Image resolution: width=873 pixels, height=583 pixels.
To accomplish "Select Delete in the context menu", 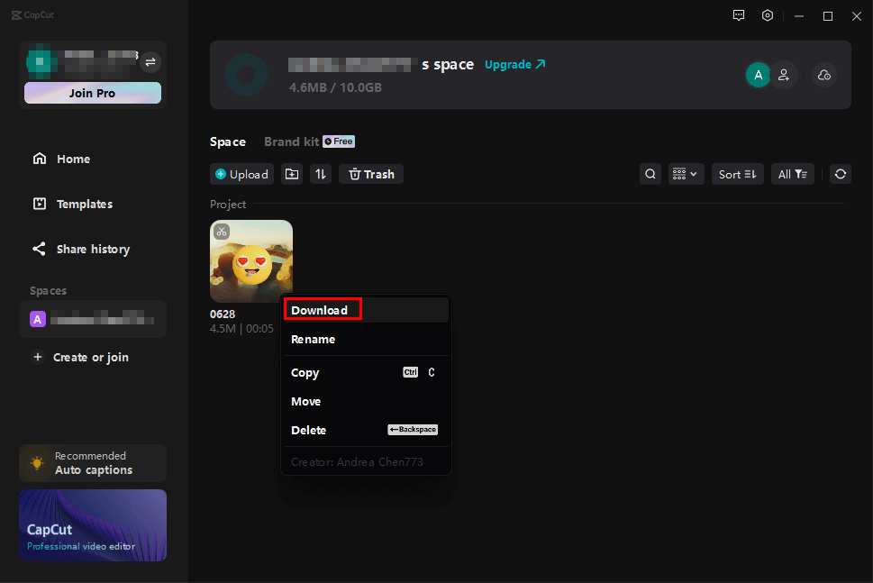I will coord(309,430).
